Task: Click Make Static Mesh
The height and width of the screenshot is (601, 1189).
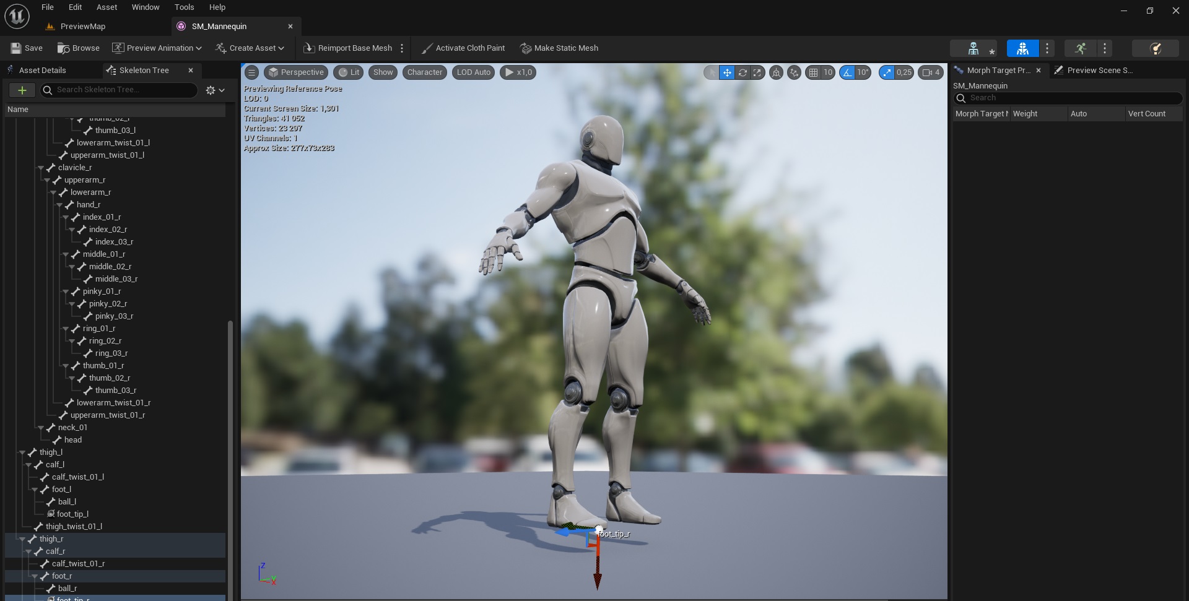Action: tap(559, 48)
